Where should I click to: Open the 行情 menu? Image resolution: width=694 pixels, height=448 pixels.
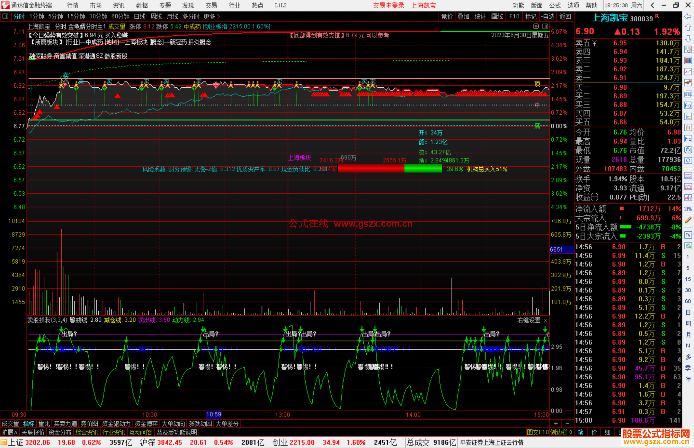[x=72, y=5]
